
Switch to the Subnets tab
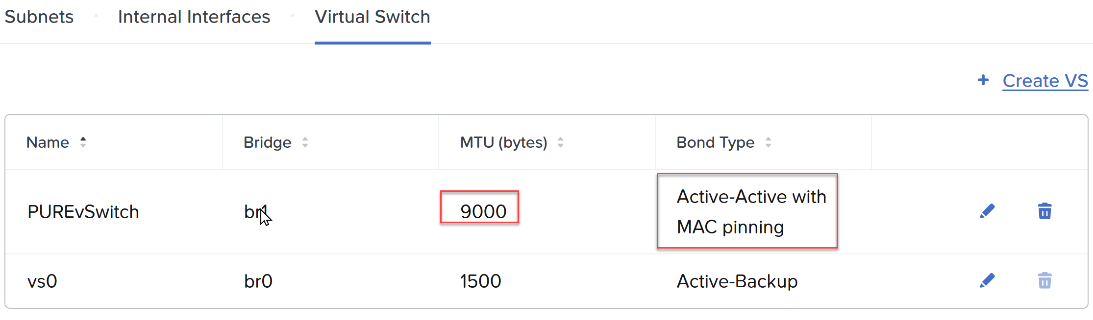(39, 17)
